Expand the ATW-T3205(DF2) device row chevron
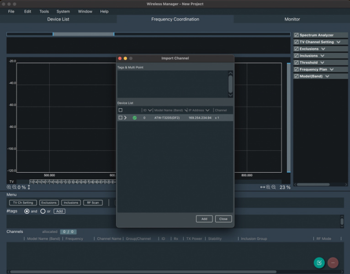The height and width of the screenshot is (274, 350). click(x=126, y=118)
